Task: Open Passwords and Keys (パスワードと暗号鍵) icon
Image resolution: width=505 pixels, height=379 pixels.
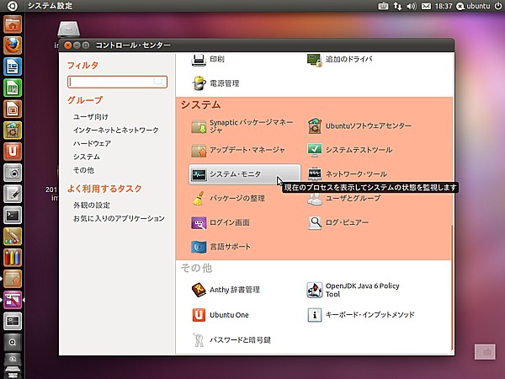Action: pyautogui.click(x=199, y=340)
